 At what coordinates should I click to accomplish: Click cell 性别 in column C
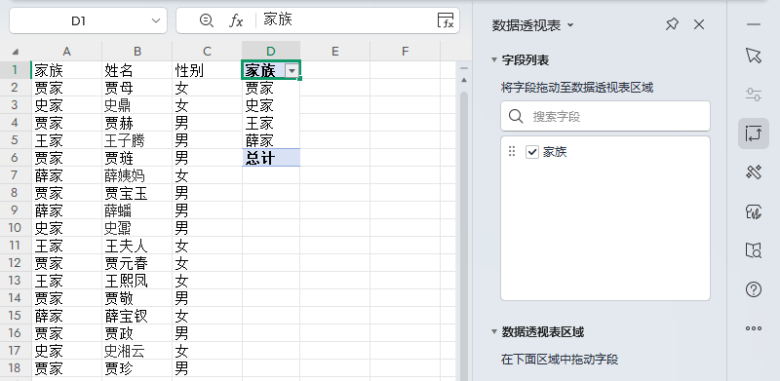click(207, 70)
